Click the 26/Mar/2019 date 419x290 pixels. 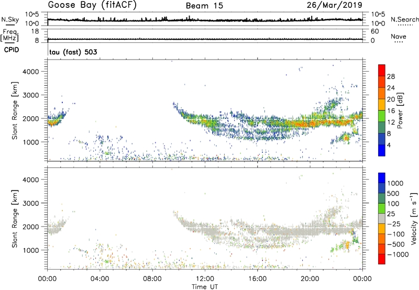[334, 5]
